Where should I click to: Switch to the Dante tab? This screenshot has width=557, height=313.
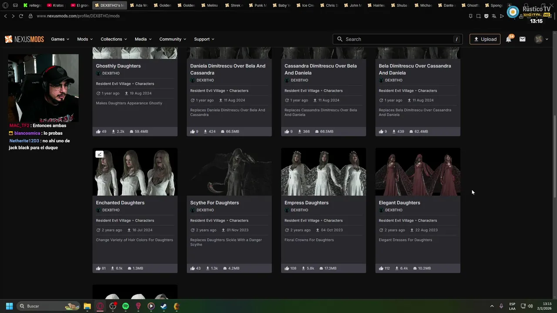click(x=446, y=5)
